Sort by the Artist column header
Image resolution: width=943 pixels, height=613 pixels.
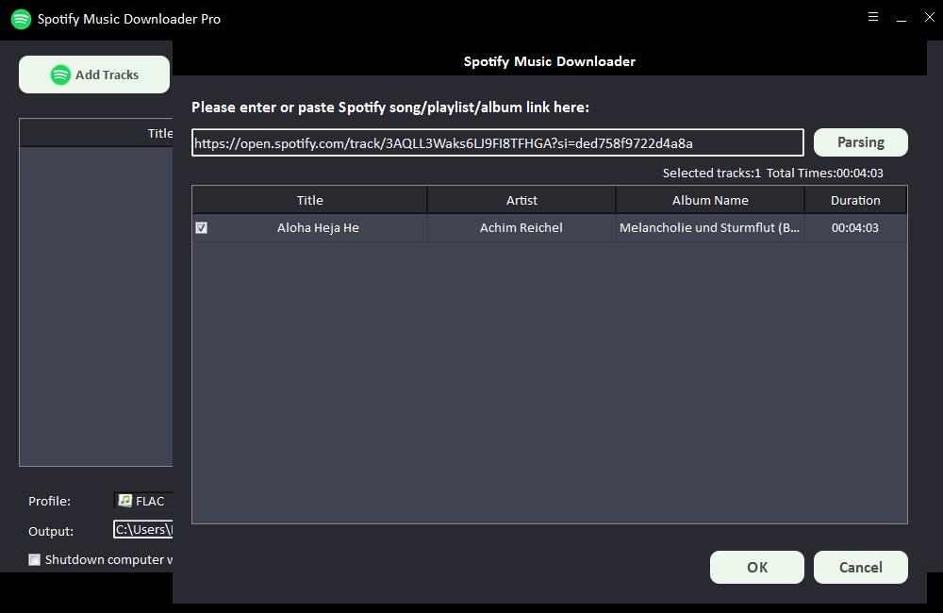pos(521,200)
